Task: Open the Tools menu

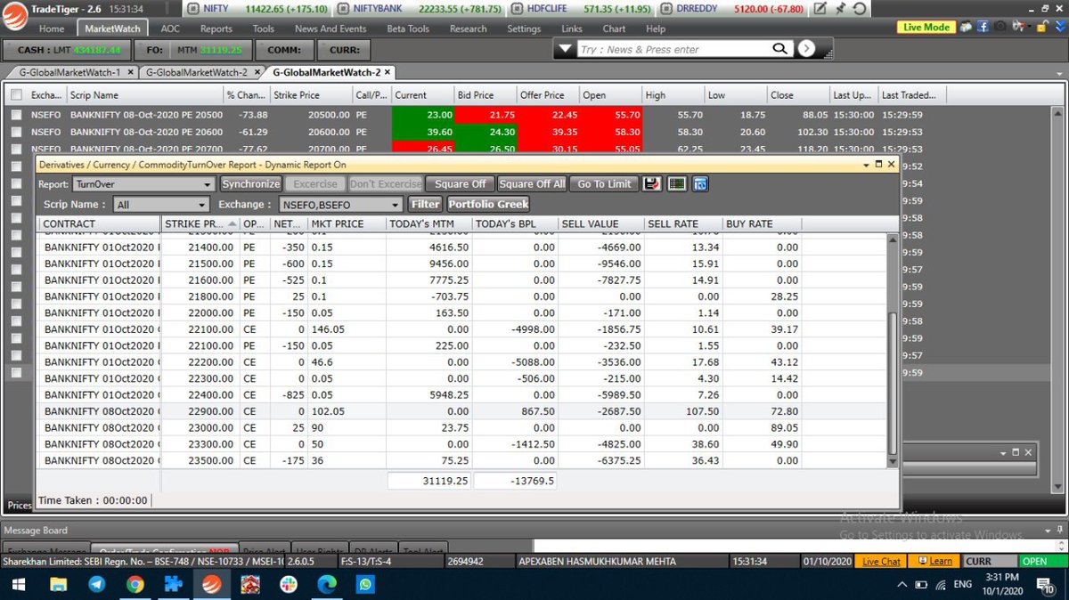Action: [x=264, y=28]
